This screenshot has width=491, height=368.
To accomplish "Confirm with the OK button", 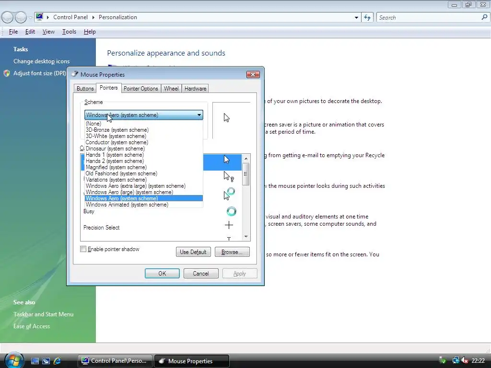I will point(162,274).
